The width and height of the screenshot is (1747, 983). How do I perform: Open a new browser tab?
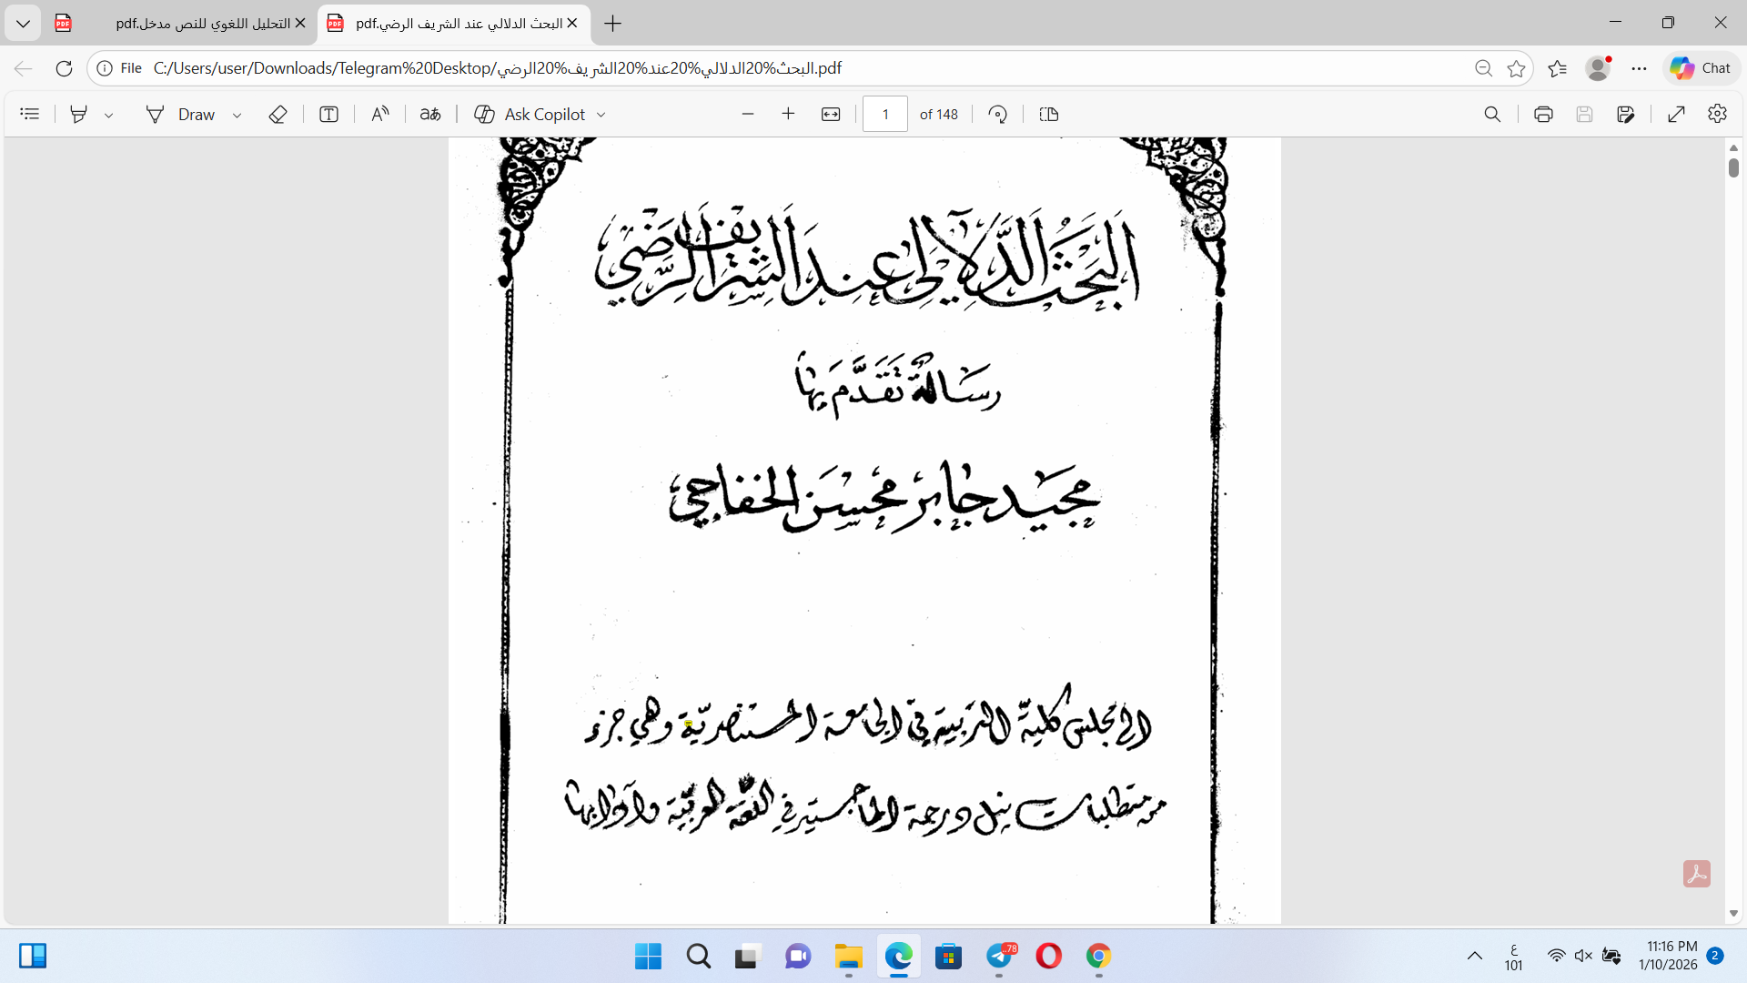613,24
